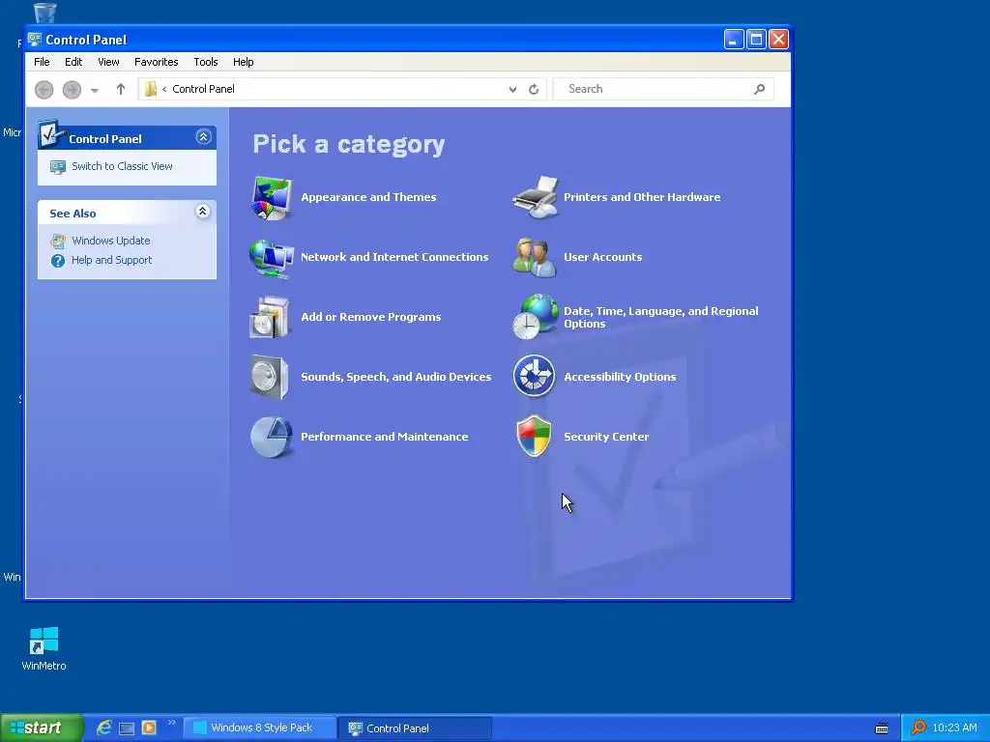Open the Security Center shield icon
This screenshot has width=990, height=742.
534,436
